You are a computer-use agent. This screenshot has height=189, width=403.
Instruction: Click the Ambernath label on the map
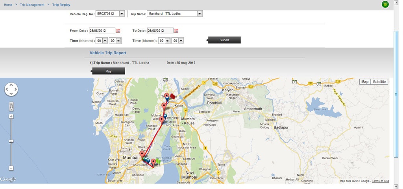[x=253, y=109]
